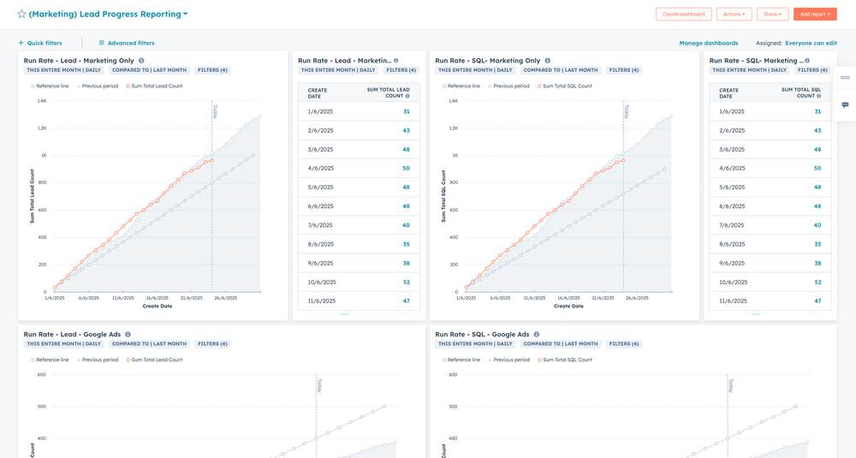Click FILTERS (4) tag on Lead Marketing Only chart
The width and height of the screenshot is (856, 458).
tap(212, 70)
